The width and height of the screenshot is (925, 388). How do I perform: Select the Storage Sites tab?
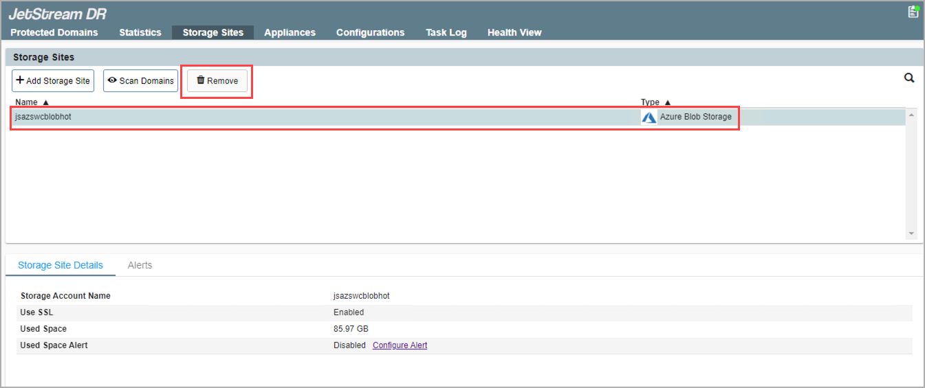[213, 32]
